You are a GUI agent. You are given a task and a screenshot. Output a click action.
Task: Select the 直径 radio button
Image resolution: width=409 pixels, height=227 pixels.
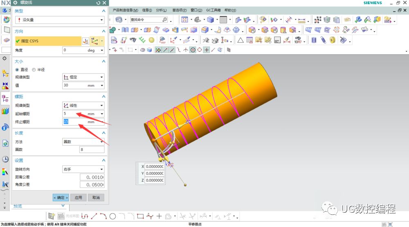(17, 70)
